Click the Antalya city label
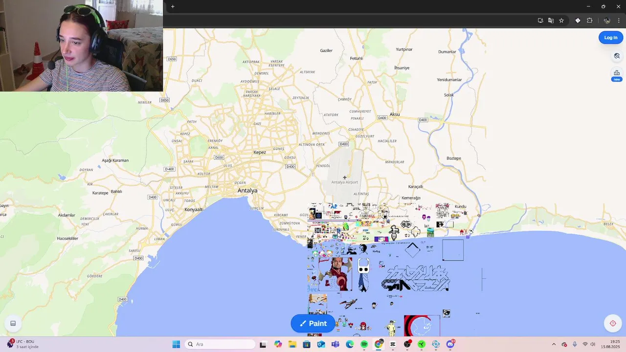 tap(247, 191)
